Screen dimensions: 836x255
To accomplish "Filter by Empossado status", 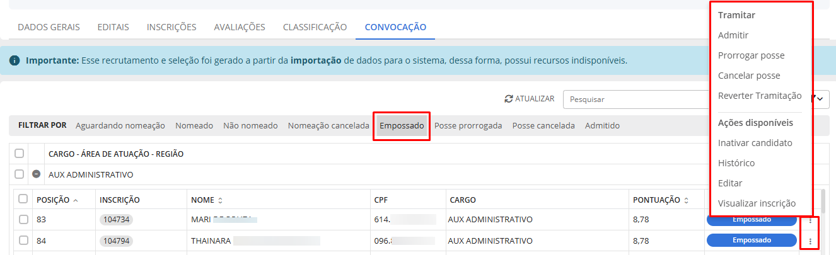I will pyautogui.click(x=402, y=126).
